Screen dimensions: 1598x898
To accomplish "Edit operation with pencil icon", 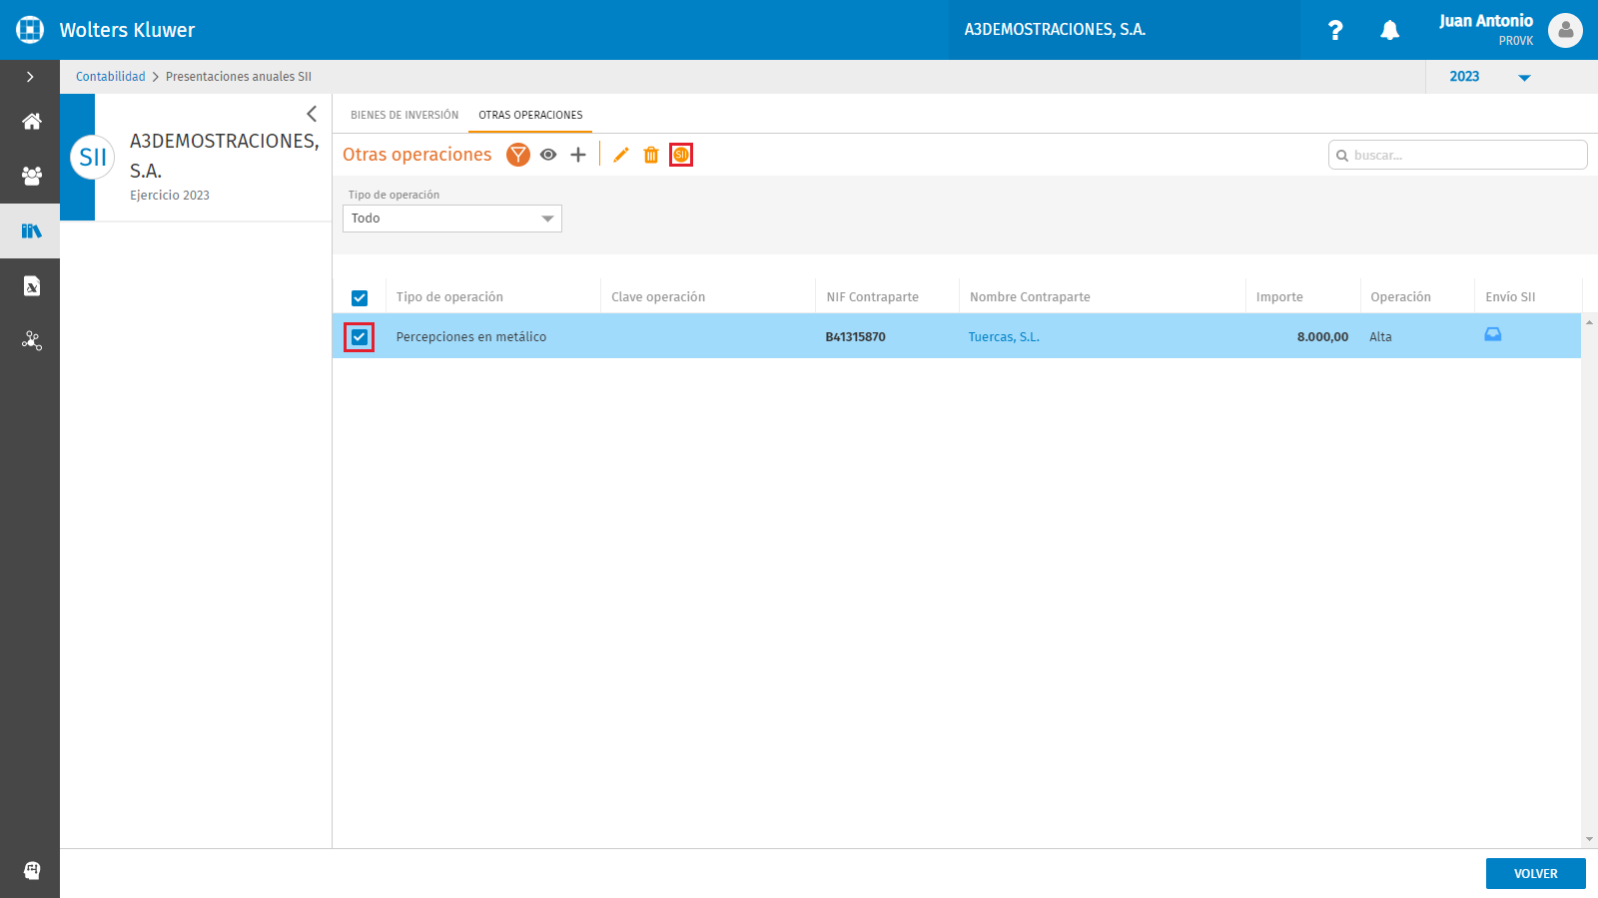I will click(621, 155).
